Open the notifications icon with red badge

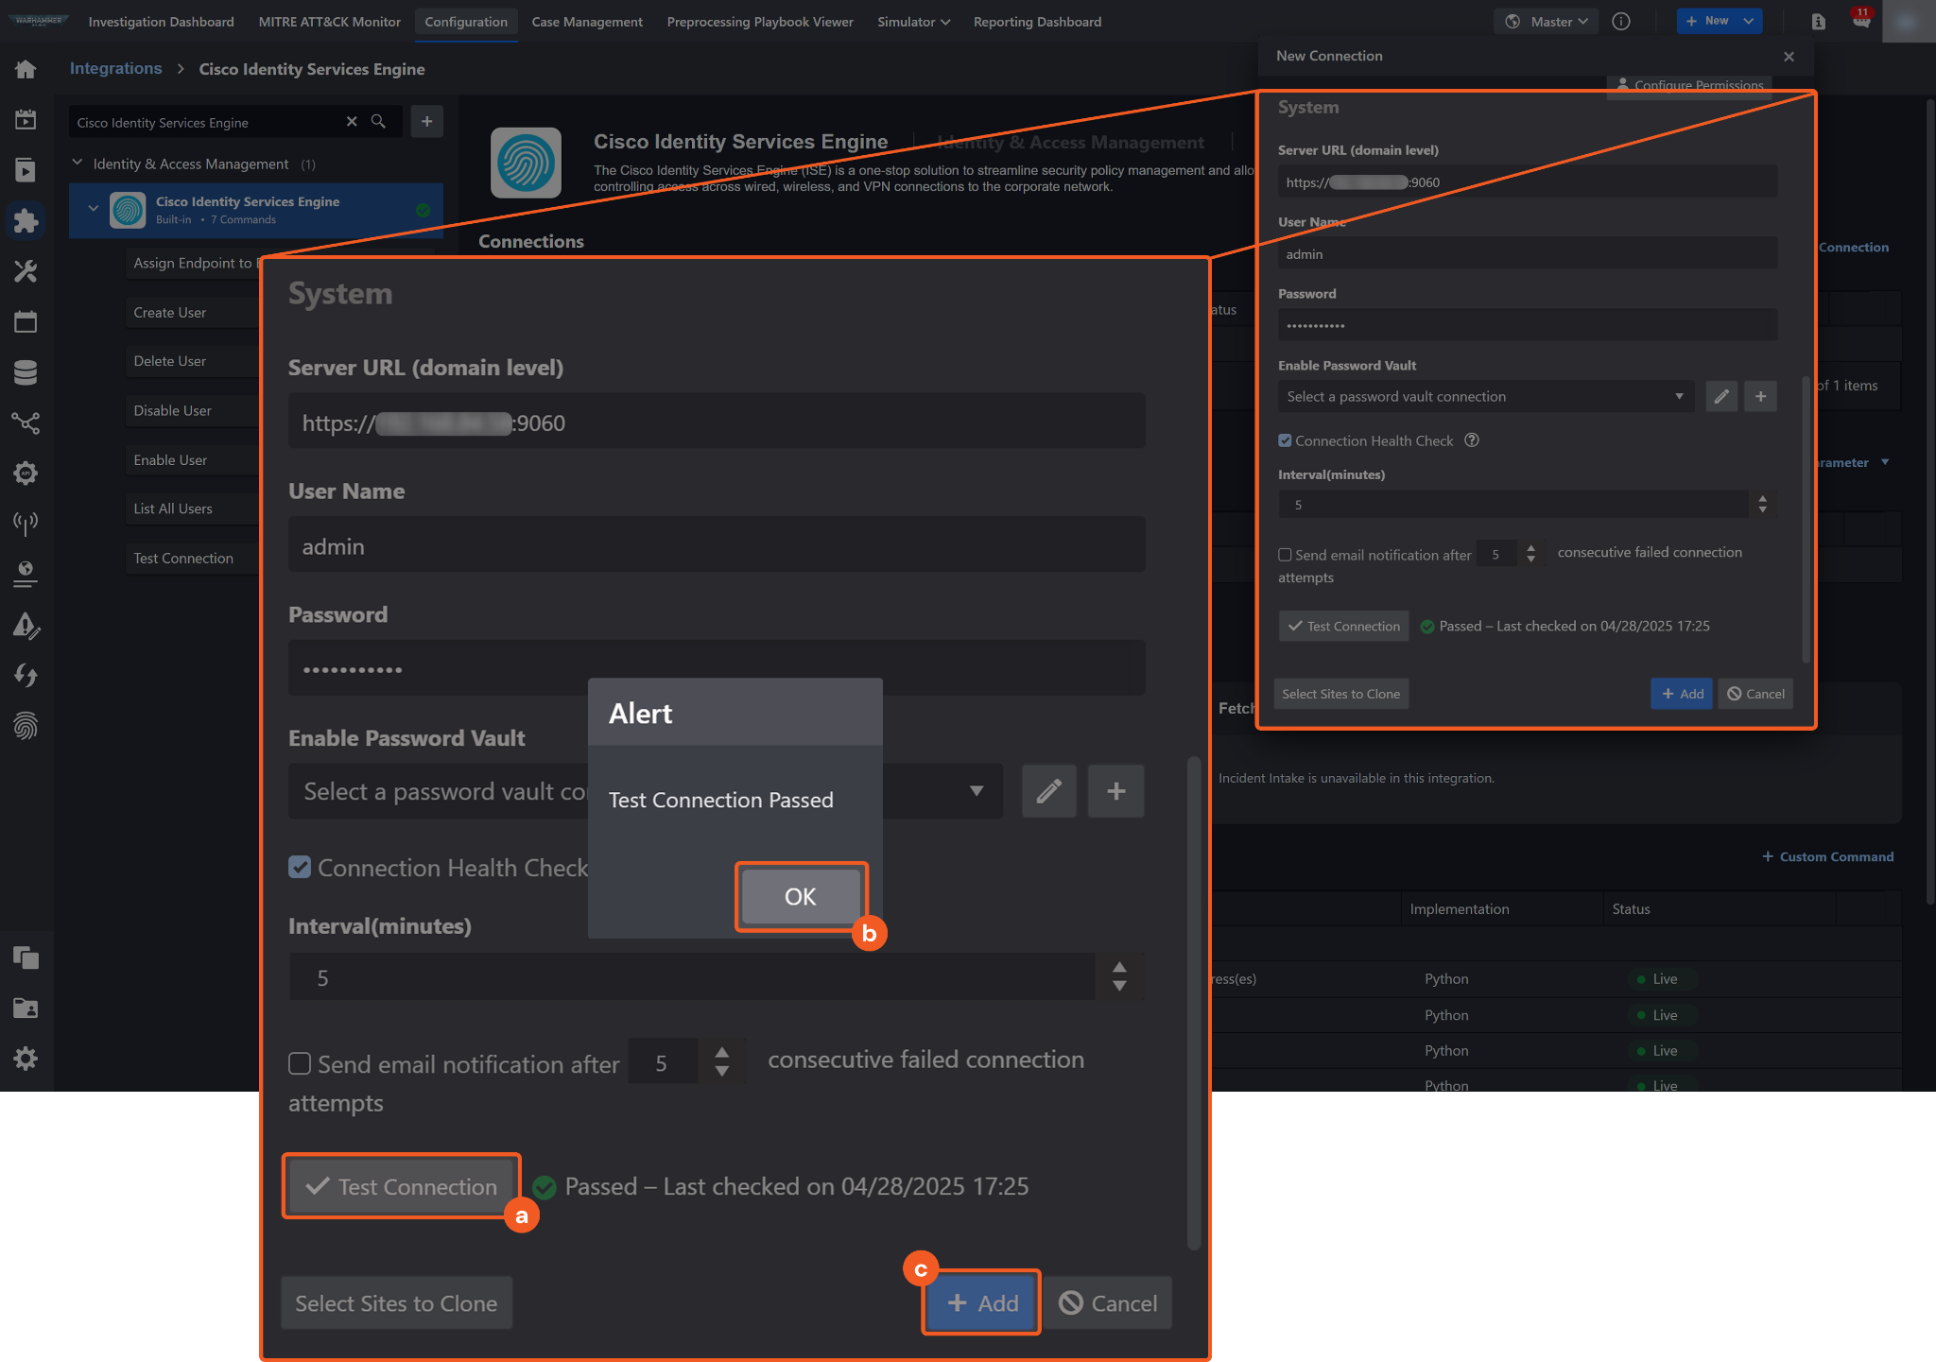[x=1861, y=21]
